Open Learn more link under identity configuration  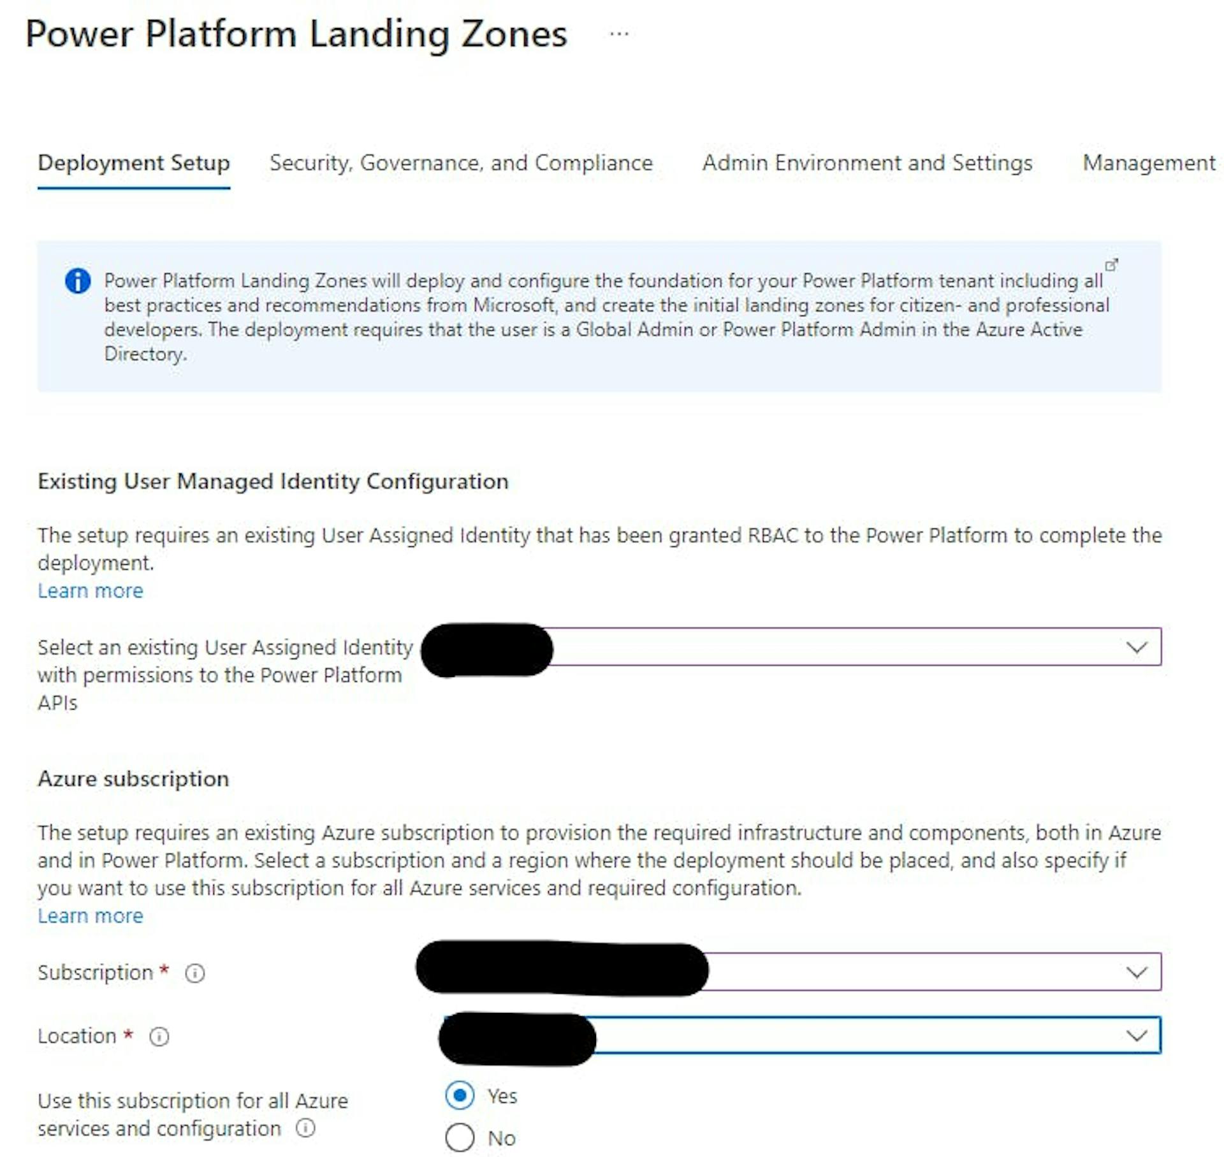pos(91,591)
